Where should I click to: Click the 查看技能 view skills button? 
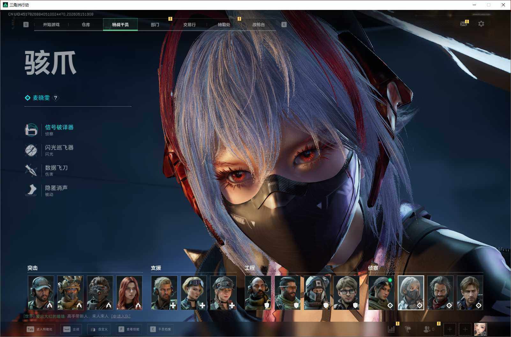pyautogui.click(x=129, y=329)
